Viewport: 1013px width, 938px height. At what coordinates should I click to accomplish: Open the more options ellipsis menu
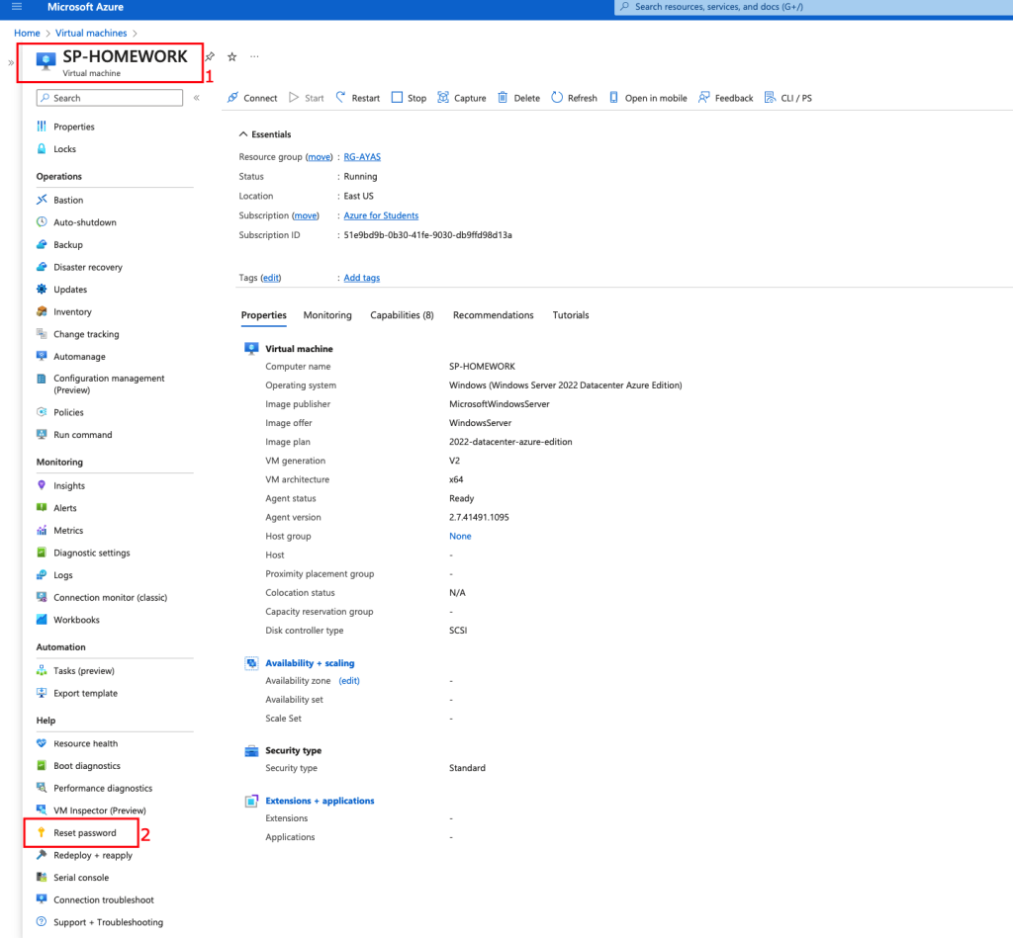(254, 57)
